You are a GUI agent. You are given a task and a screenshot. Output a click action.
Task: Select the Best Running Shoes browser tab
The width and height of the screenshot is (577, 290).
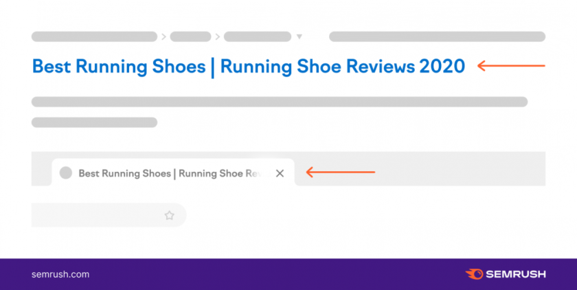(172, 173)
